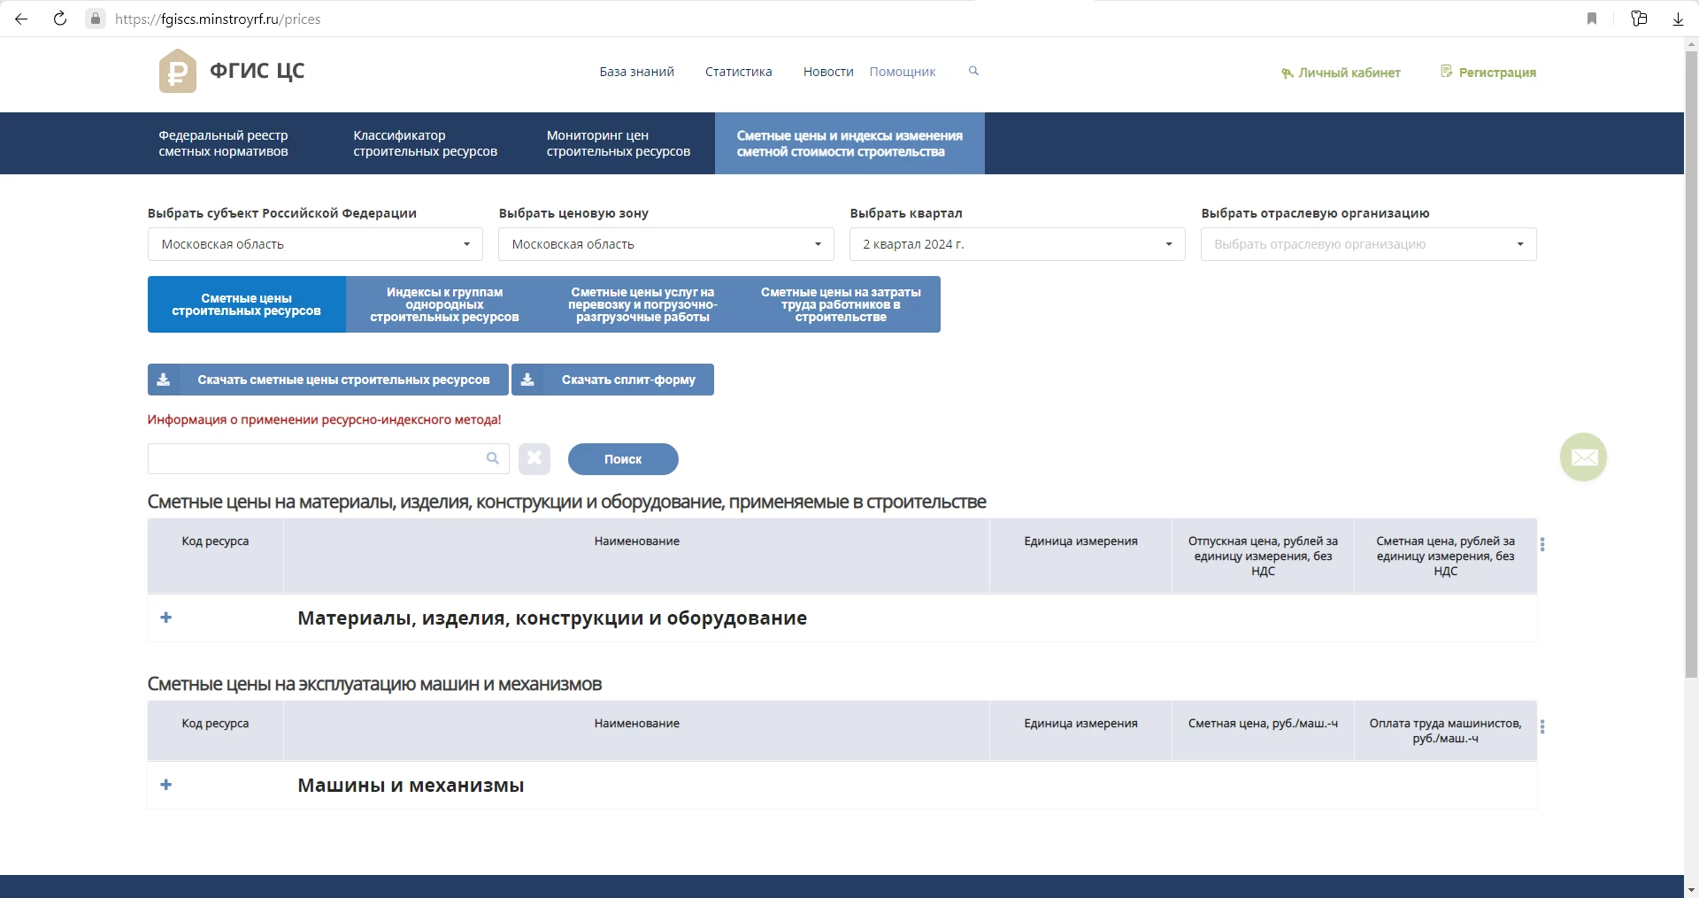The height and width of the screenshot is (898, 1699).
Task: Expand the Машины и механизмы row
Action: pyautogui.click(x=166, y=785)
